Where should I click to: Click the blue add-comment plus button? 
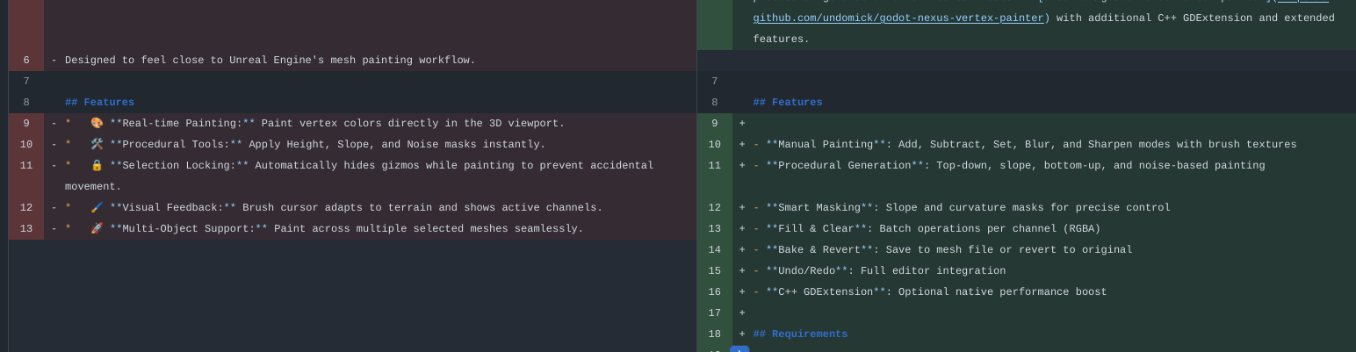(x=739, y=349)
